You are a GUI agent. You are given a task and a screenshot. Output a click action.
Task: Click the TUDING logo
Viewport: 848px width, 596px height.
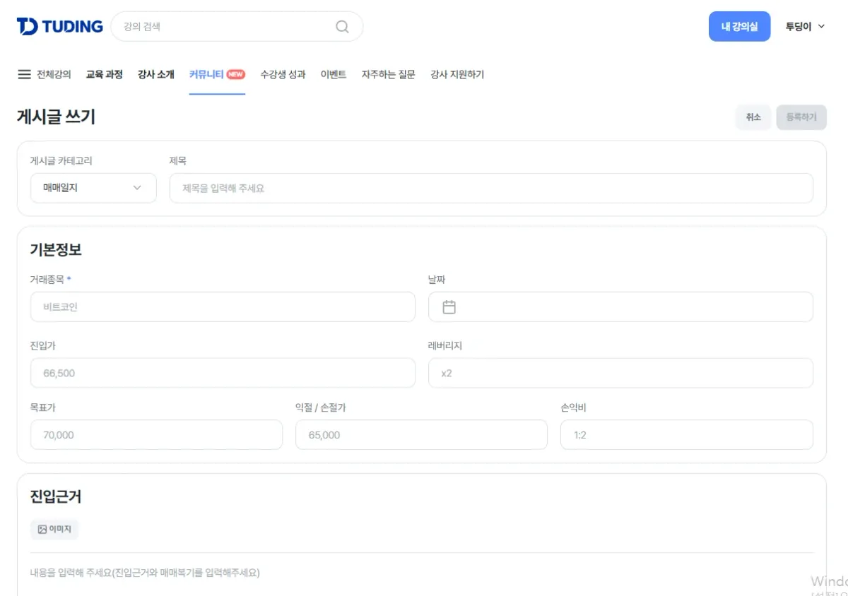coord(59,27)
